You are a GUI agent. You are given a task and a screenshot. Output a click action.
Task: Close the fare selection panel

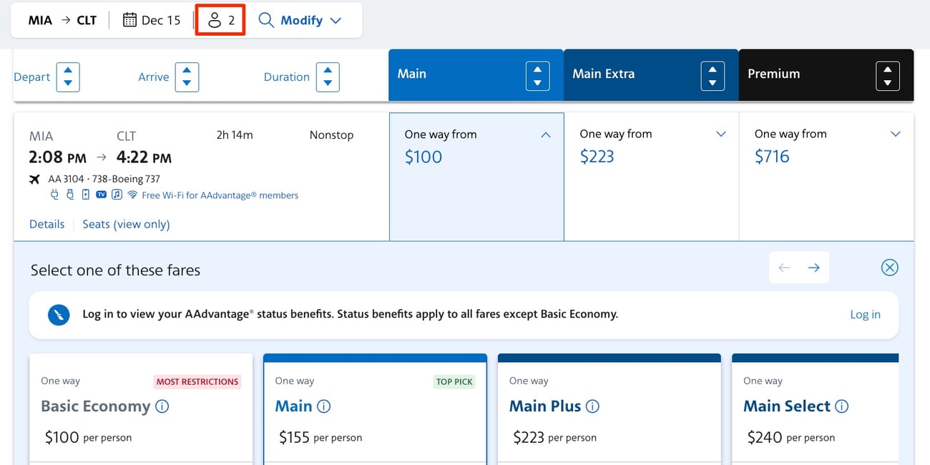889,268
